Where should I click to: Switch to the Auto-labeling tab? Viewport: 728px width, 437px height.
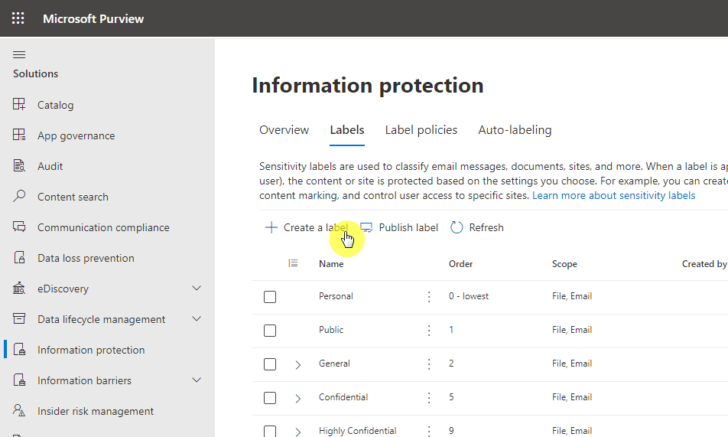(515, 130)
